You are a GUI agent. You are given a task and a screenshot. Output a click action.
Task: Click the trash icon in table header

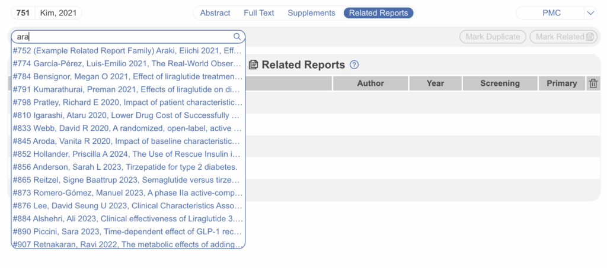(593, 83)
